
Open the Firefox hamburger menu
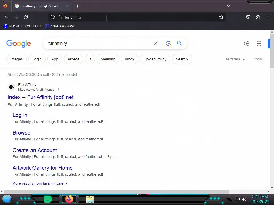pos(268,17)
